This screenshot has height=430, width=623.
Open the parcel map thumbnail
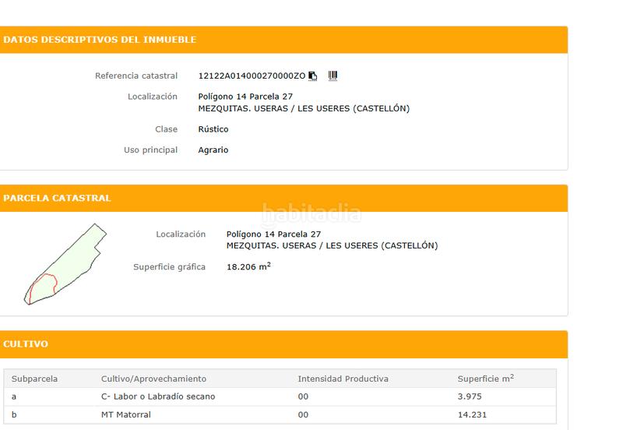[66, 263]
